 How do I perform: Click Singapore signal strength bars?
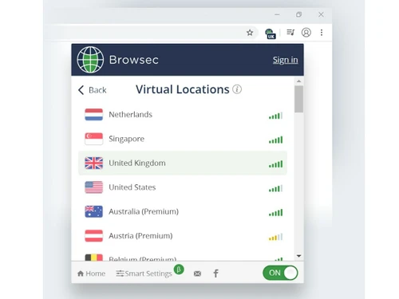[275, 140]
